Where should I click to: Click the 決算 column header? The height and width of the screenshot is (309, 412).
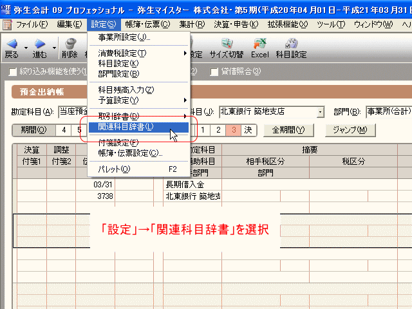32,150
